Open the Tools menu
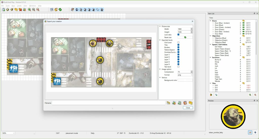 click(x=8, y=6)
